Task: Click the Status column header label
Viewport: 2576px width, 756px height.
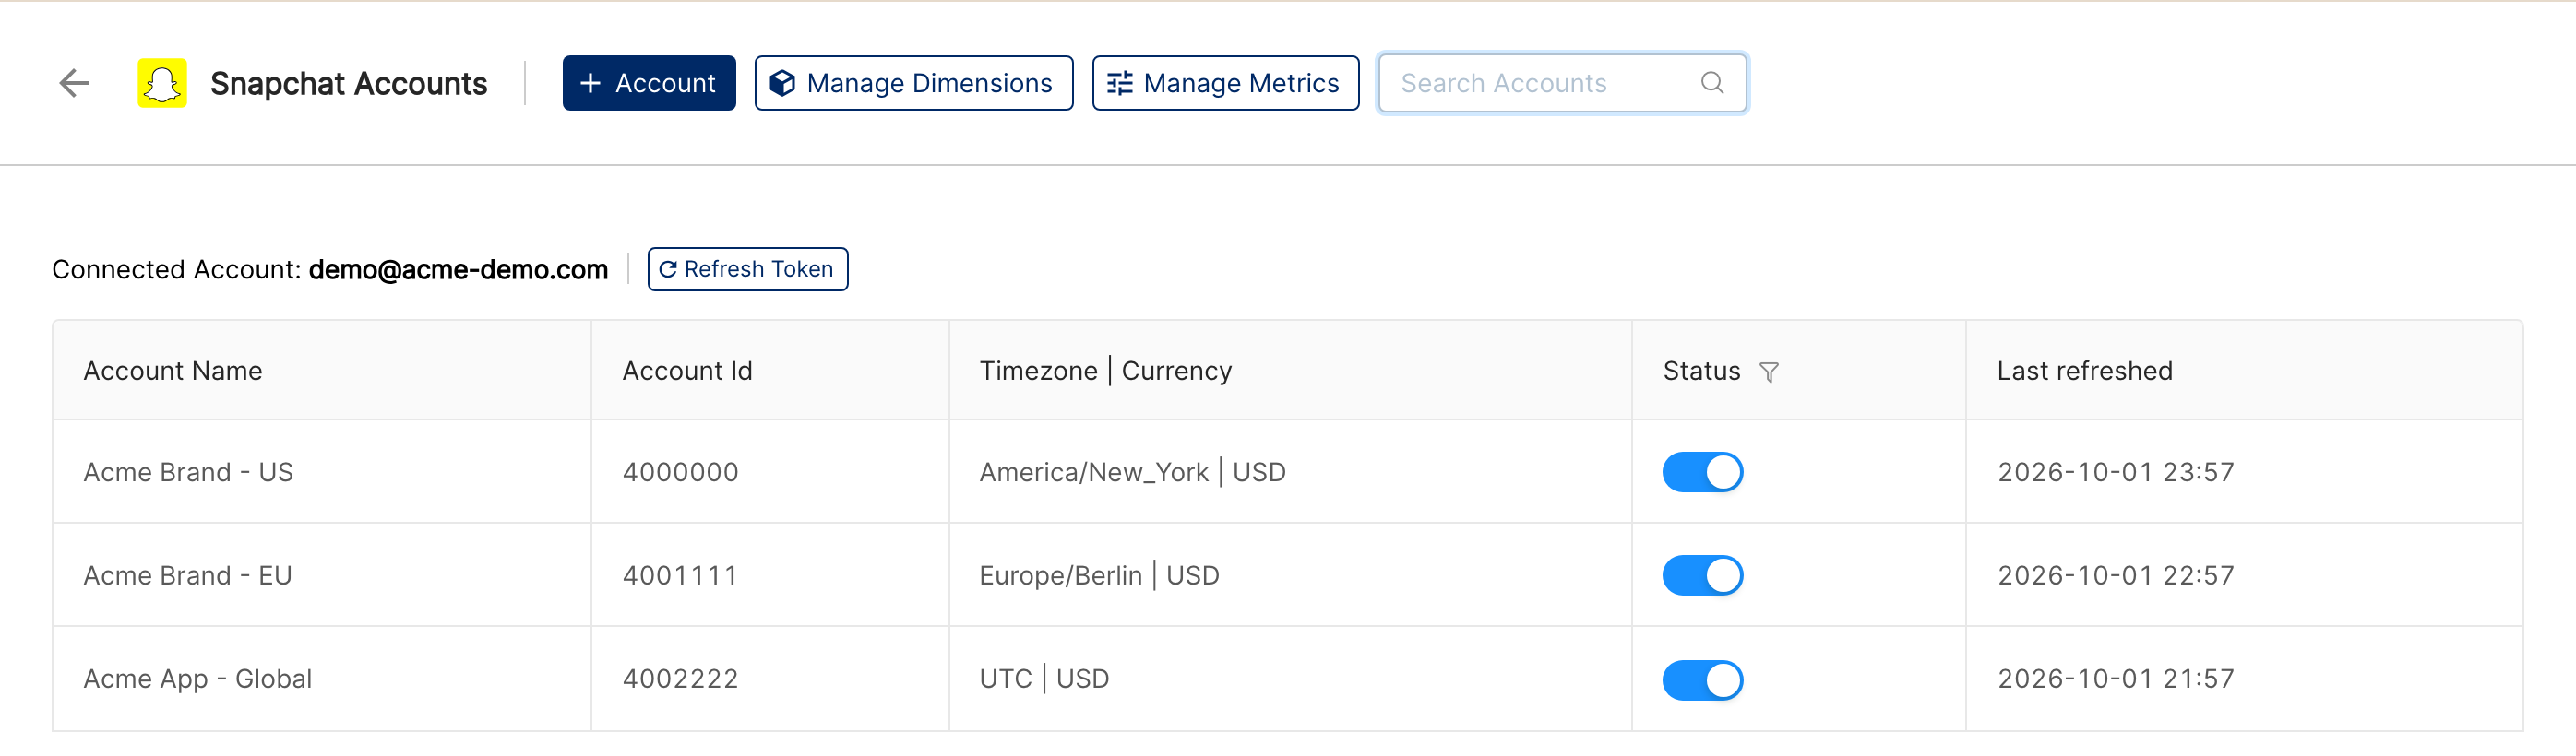Action: (1701, 371)
